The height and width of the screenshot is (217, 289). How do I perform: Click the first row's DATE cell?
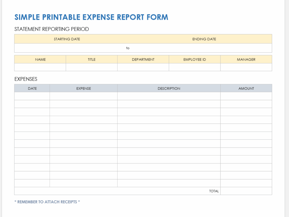click(32, 96)
